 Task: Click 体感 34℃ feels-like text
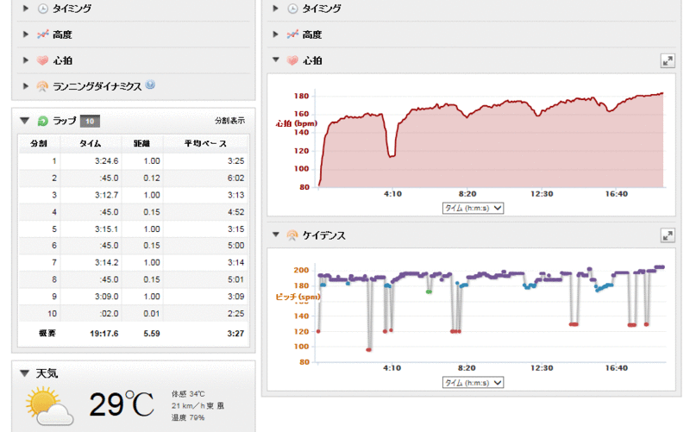(x=188, y=394)
